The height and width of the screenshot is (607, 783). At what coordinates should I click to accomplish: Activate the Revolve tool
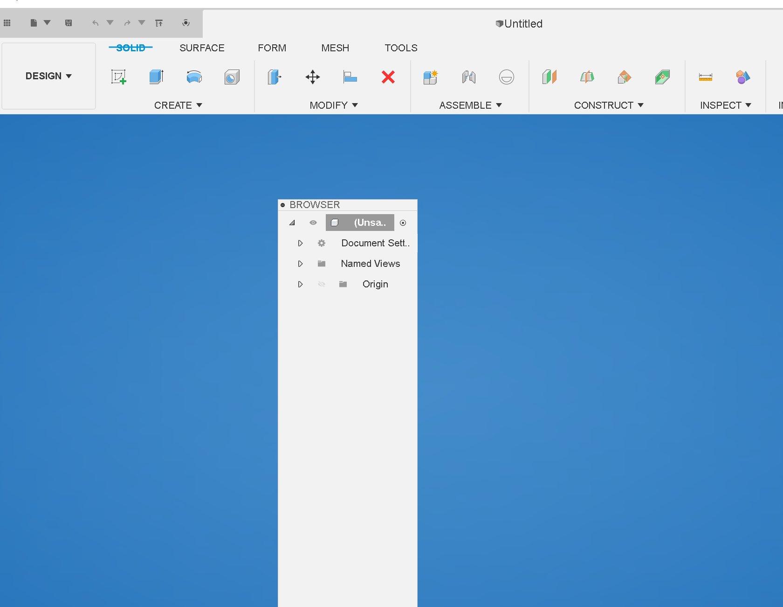(194, 77)
